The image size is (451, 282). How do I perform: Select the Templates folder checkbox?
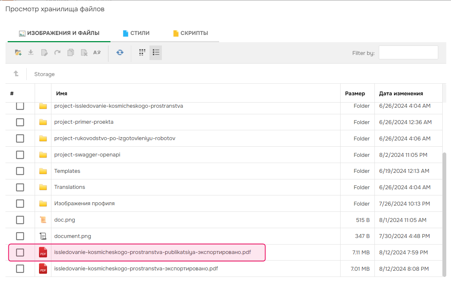20,171
